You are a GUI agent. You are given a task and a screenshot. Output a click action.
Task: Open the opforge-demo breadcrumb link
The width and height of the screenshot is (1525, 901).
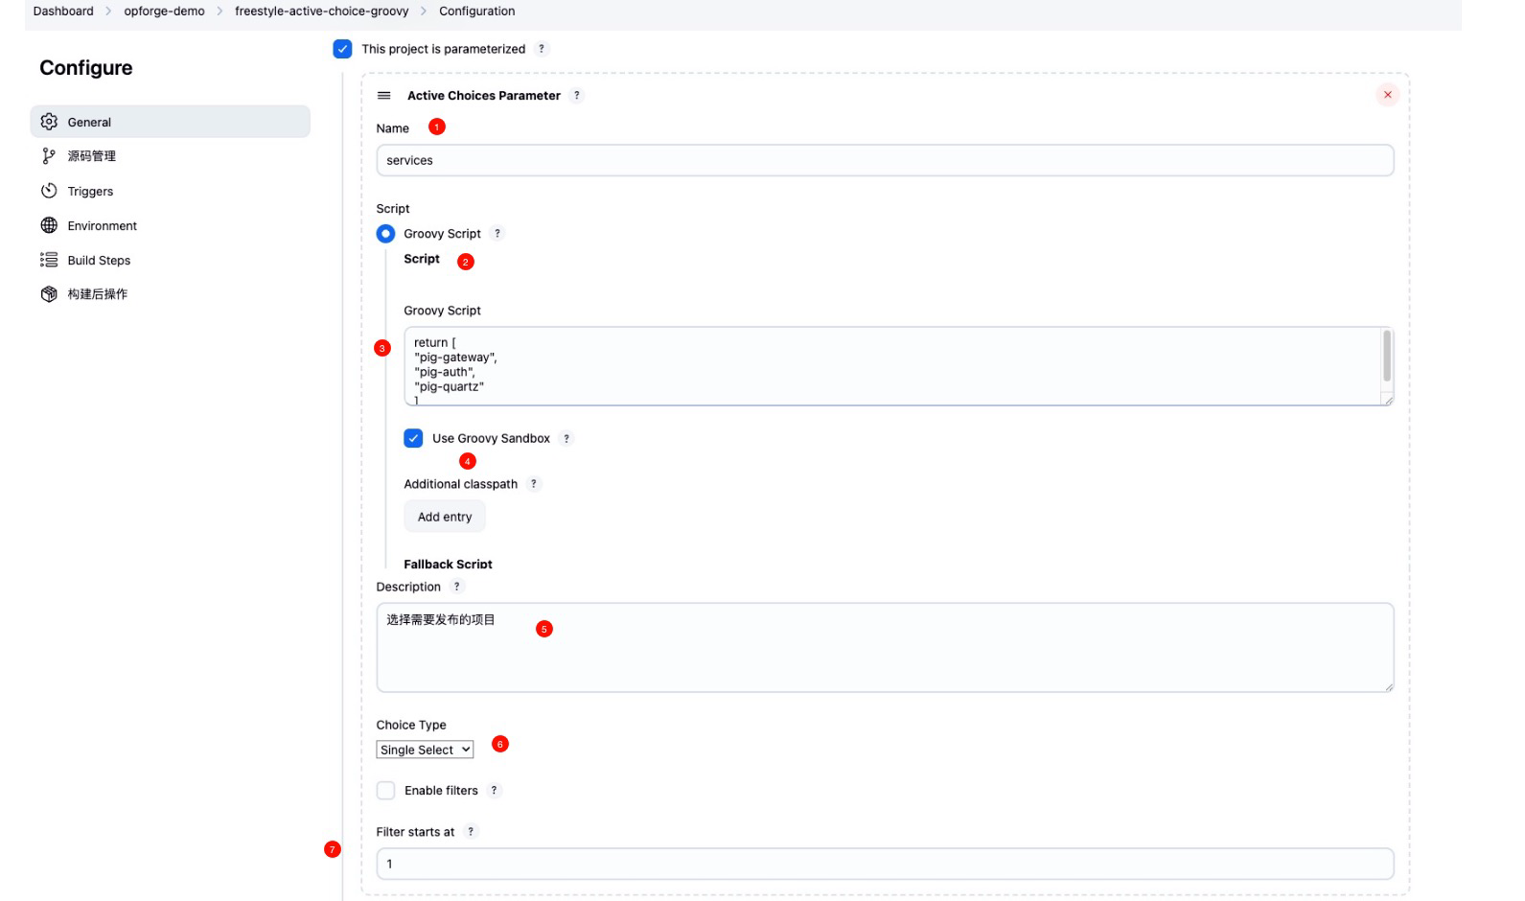click(164, 12)
